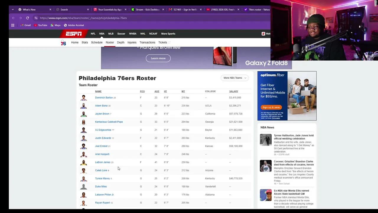Click the browser forward arrow
378x213 pixels.
20,18
